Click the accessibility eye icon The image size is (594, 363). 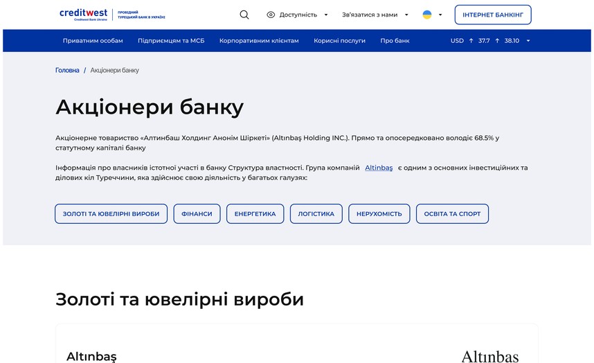271,15
